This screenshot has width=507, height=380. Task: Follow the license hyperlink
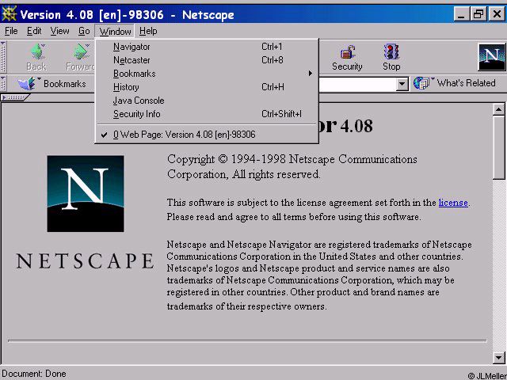point(453,203)
